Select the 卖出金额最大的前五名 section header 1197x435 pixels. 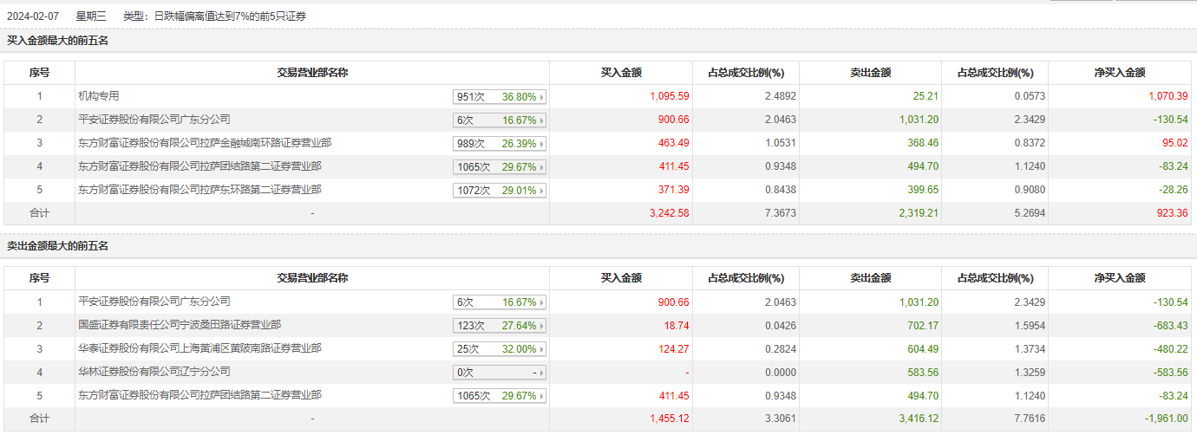coord(57,246)
